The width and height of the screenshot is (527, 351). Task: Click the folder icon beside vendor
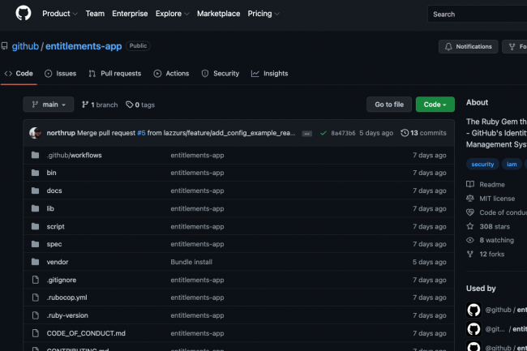coord(36,262)
